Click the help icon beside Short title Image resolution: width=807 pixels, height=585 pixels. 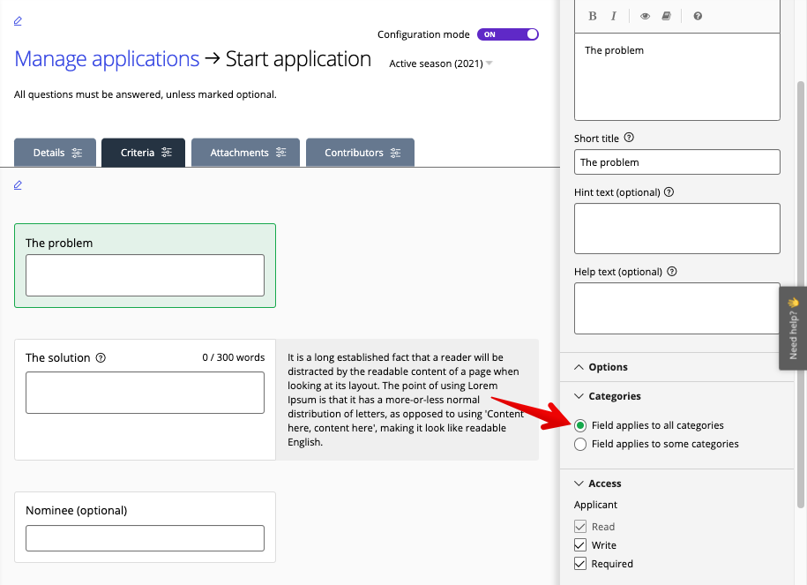tap(629, 138)
